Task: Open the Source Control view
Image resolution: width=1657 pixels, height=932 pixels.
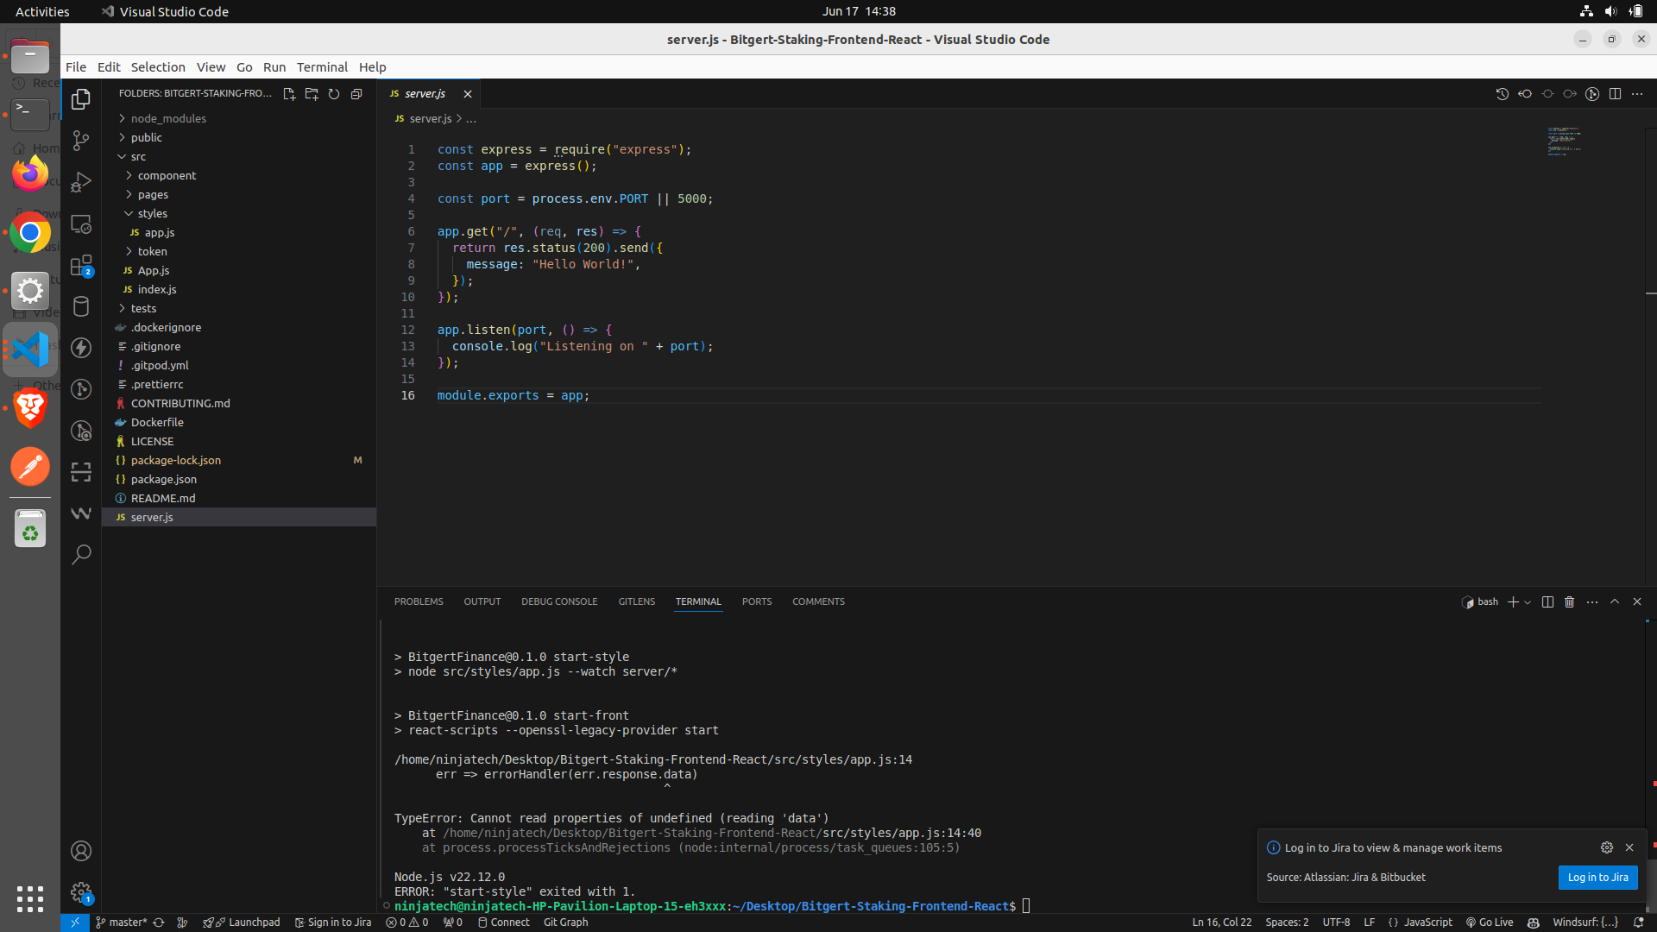Action: coord(81,141)
